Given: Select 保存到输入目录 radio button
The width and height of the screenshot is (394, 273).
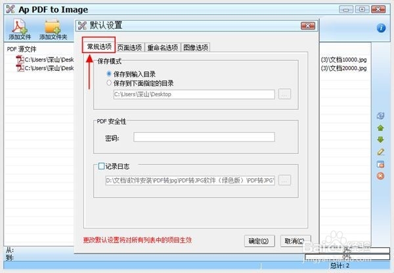Looking at the screenshot, I should [109, 73].
